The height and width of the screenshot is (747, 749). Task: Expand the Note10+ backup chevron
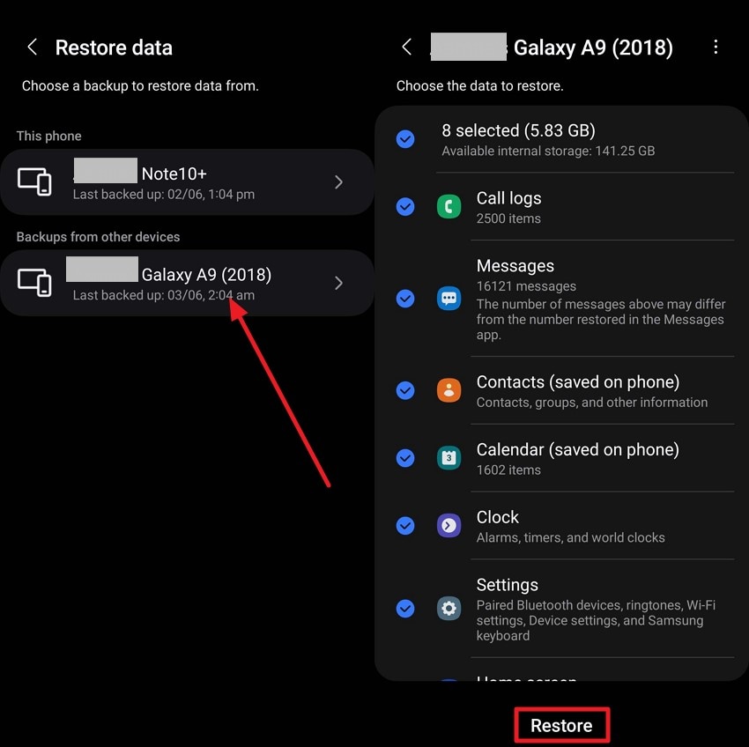coord(338,182)
